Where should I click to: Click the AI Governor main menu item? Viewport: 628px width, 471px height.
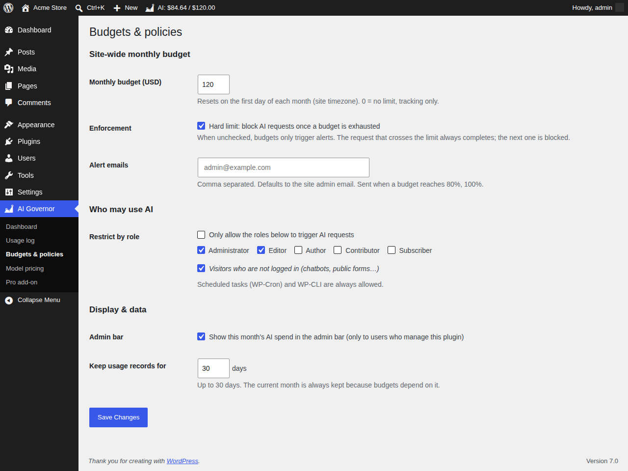click(39, 209)
